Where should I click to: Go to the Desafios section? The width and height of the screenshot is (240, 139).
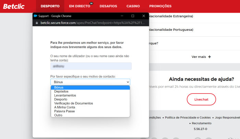pos(108,6)
